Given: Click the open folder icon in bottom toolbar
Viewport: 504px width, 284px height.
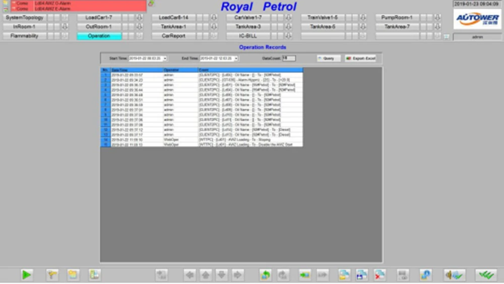Looking at the screenshot, I should pos(344,275).
